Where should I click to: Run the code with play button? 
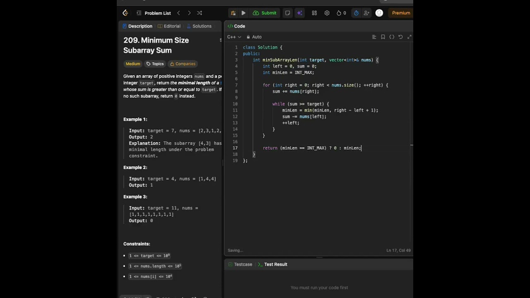[243, 13]
